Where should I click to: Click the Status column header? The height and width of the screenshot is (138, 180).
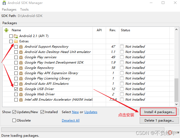(125, 30)
